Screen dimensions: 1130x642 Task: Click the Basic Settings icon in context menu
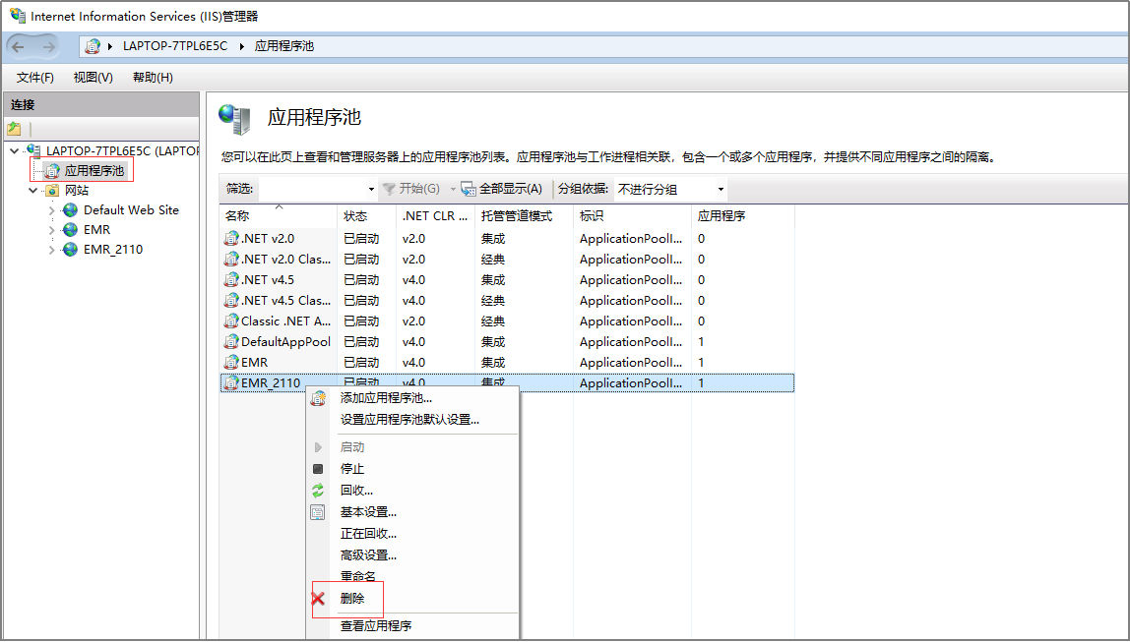[318, 512]
